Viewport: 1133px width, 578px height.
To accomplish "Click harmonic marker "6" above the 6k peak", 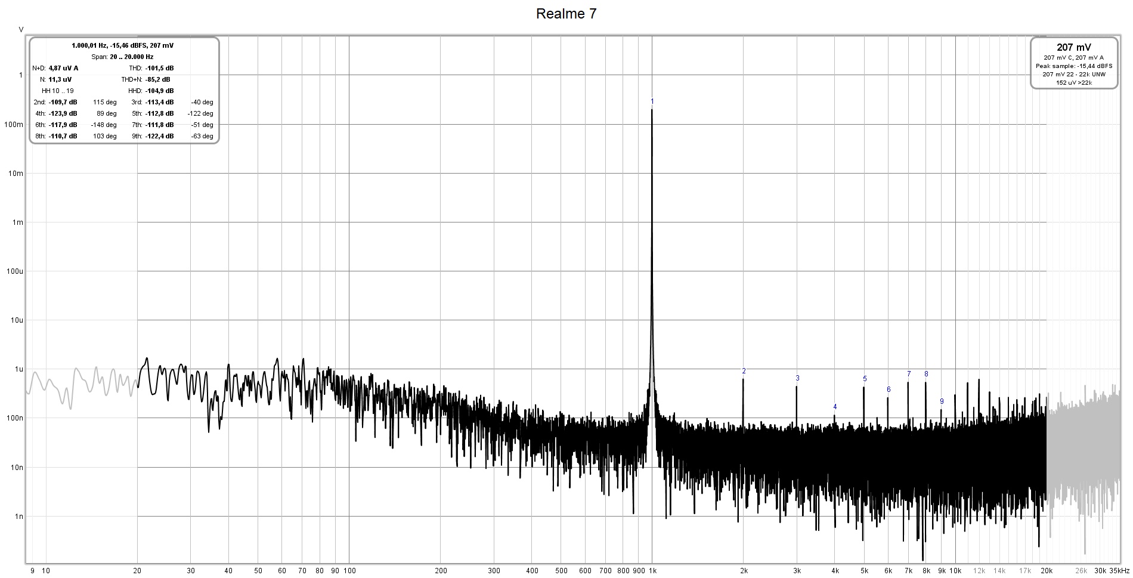I will [x=889, y=390].
